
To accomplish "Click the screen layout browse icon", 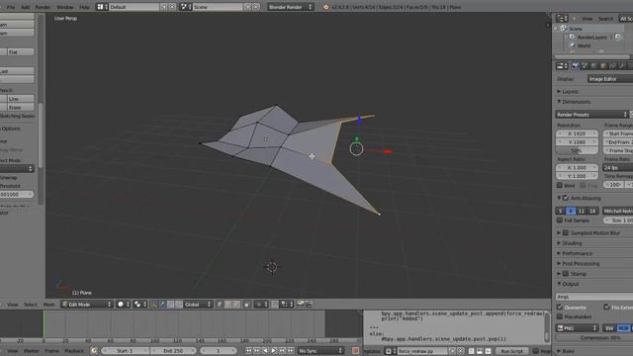I will [101, 7].
